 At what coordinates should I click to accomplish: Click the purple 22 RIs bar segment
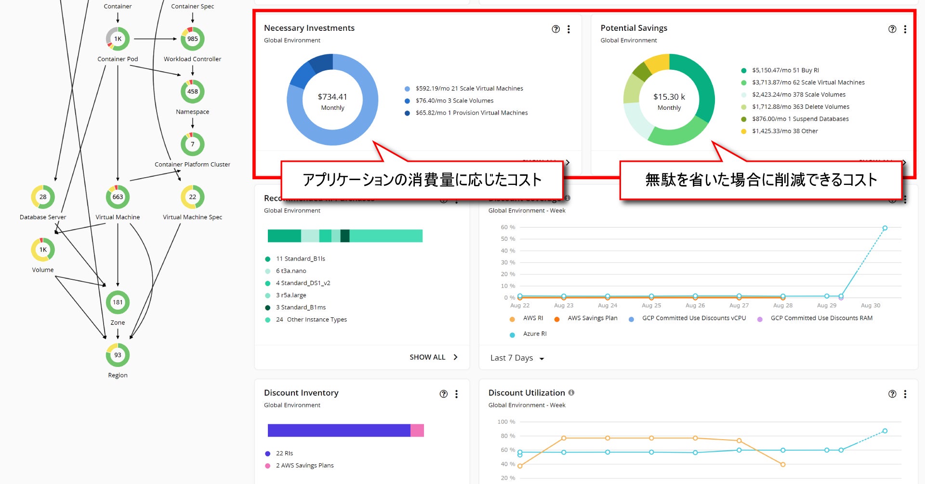[338, 431]
